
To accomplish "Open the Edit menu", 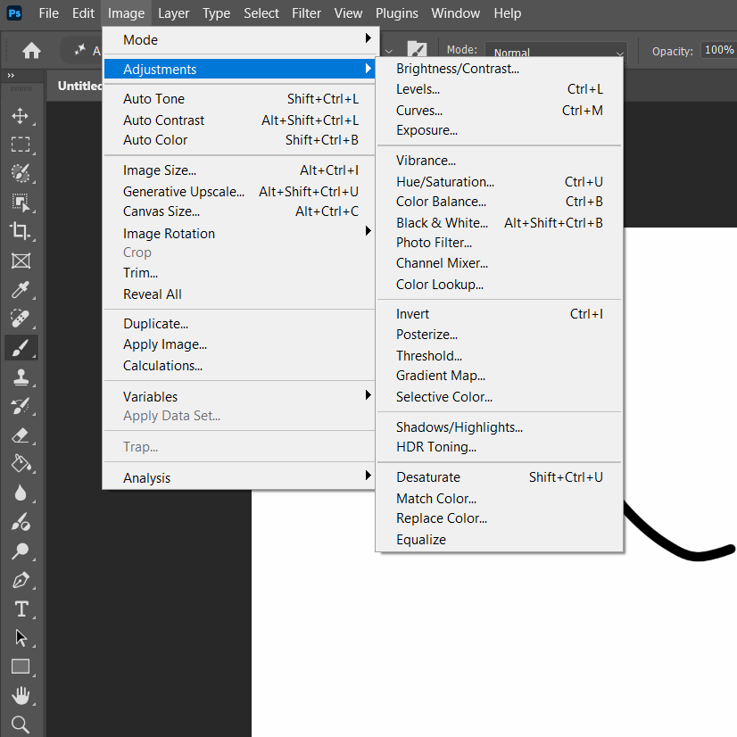I will pyautogui.click(x=83, y=13).
